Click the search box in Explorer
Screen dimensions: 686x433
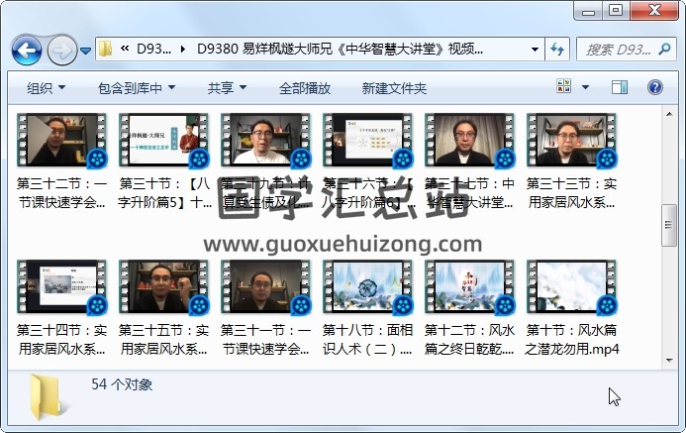pos(619,49)
